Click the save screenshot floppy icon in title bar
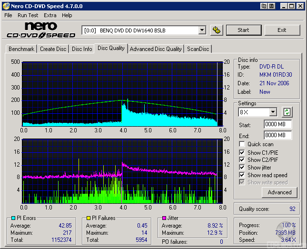The width and height of the screenshot is (307, 249). click(x=271, y=6)
